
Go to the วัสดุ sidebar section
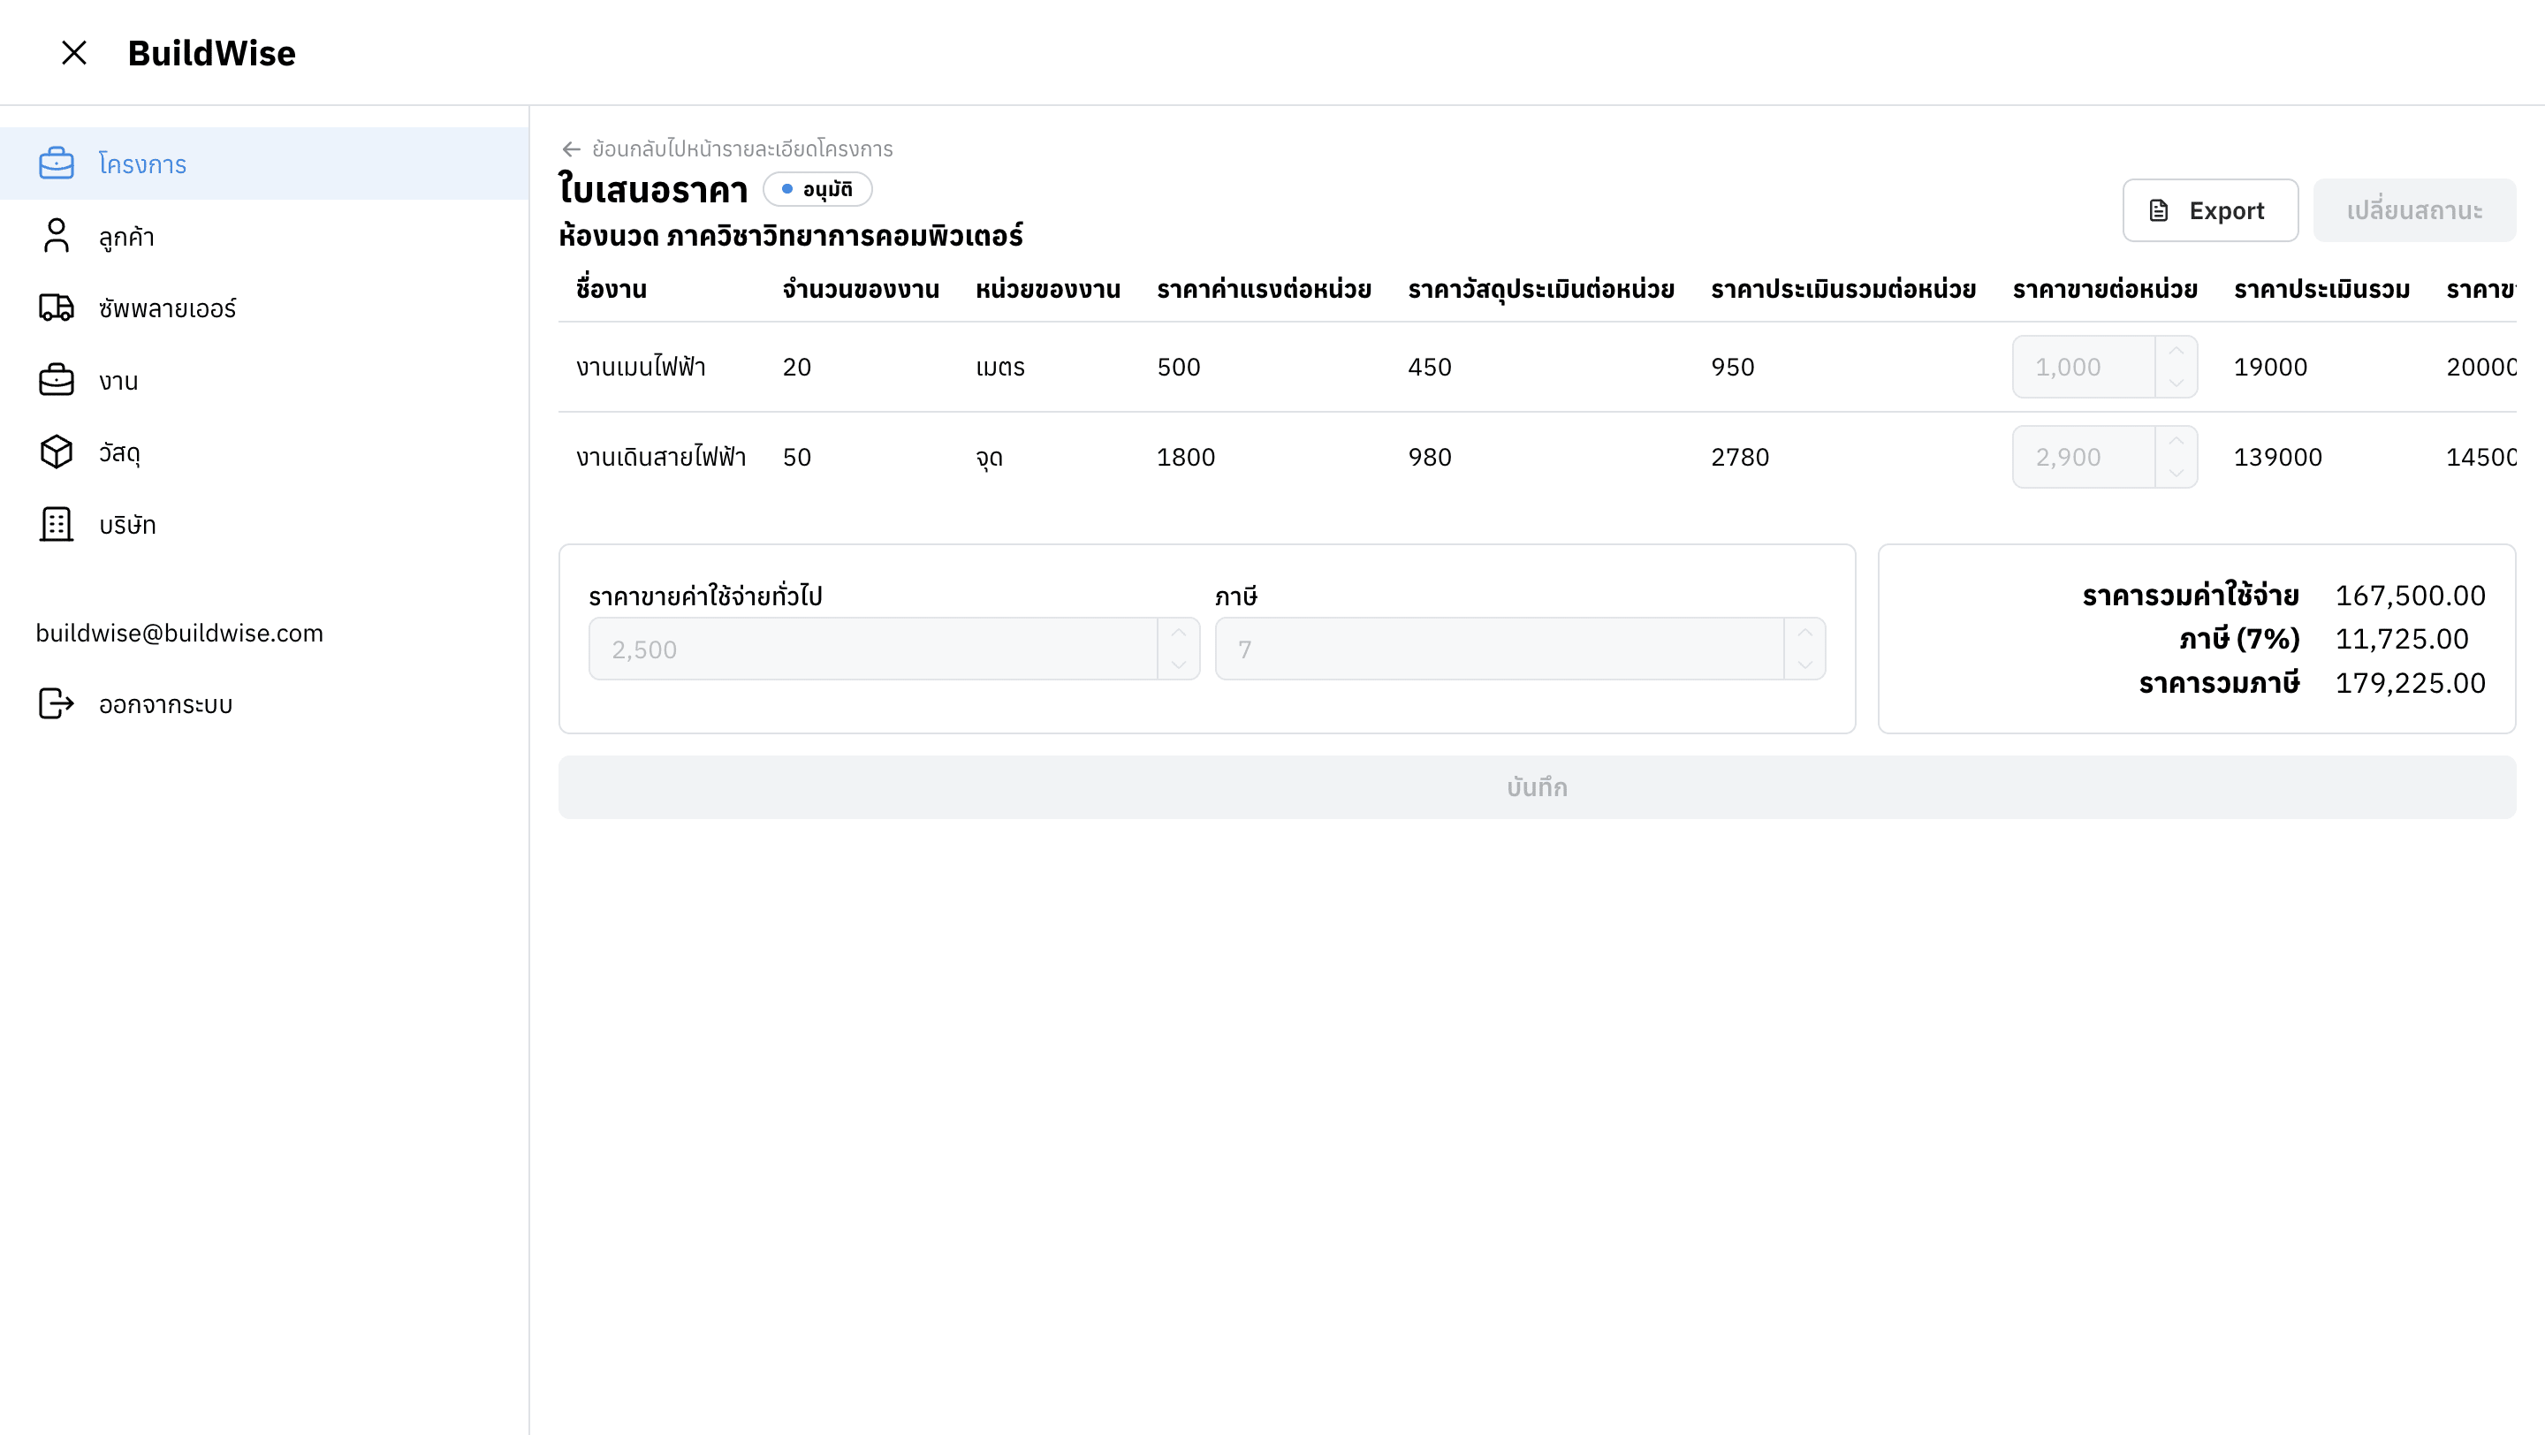click(x=118, y=453)
